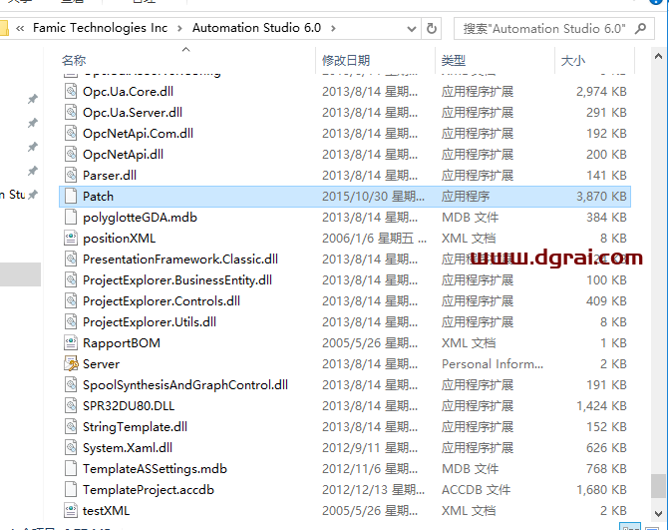The image size is (669, 530).
Task: Click 2006/1/6 date of positionXML
Action: pos(374,239)
